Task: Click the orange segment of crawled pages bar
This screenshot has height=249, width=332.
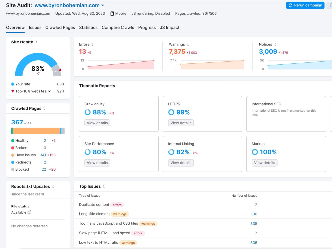Action: point(36,131)
